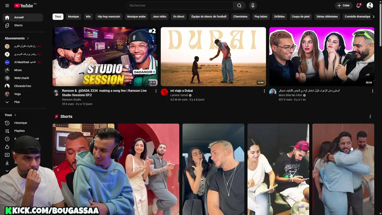Show more filter chips with right arrow

pyautogui.click(x=373, y=17)
